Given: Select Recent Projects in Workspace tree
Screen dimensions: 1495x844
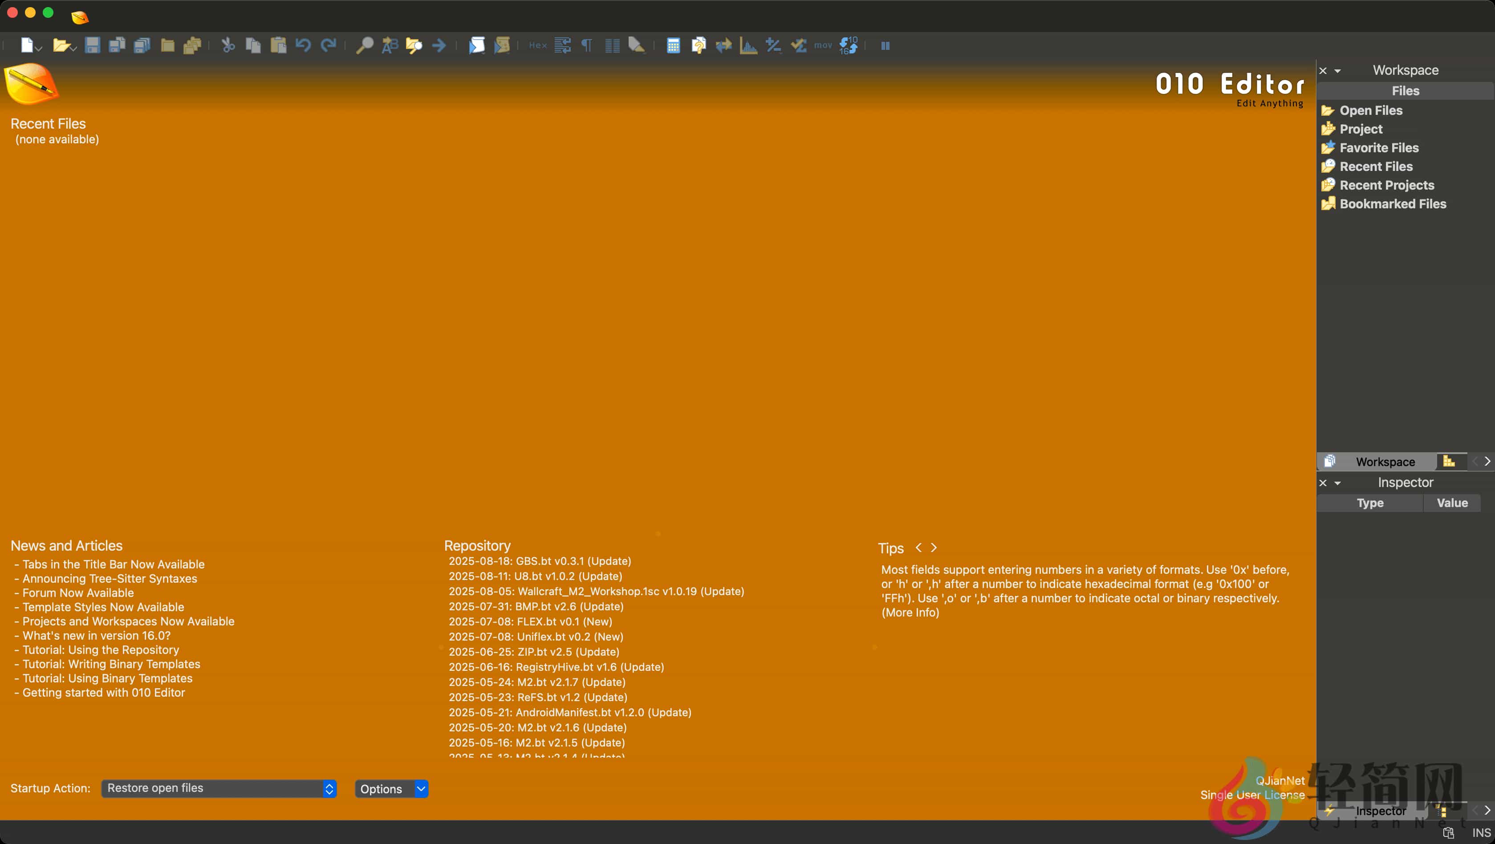Looking at the screenshot, I should [1386, 185].
